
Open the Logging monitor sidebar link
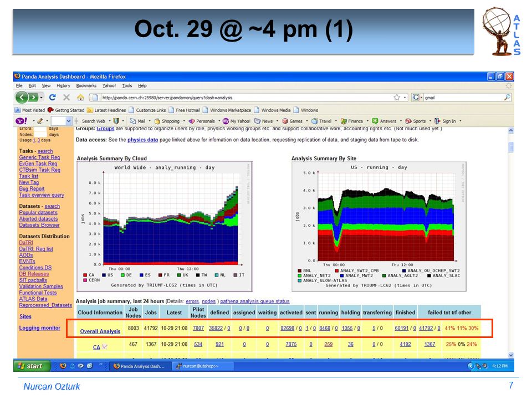coord(40,328)
